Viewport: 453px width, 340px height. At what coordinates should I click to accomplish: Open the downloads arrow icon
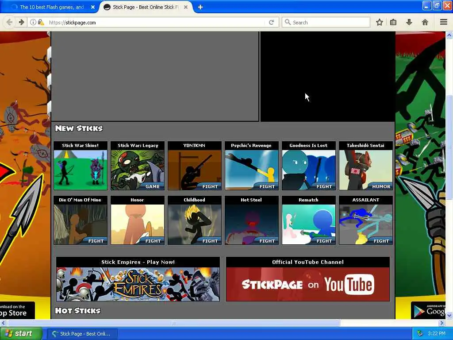pyautogui.click(x=409, y=22)
